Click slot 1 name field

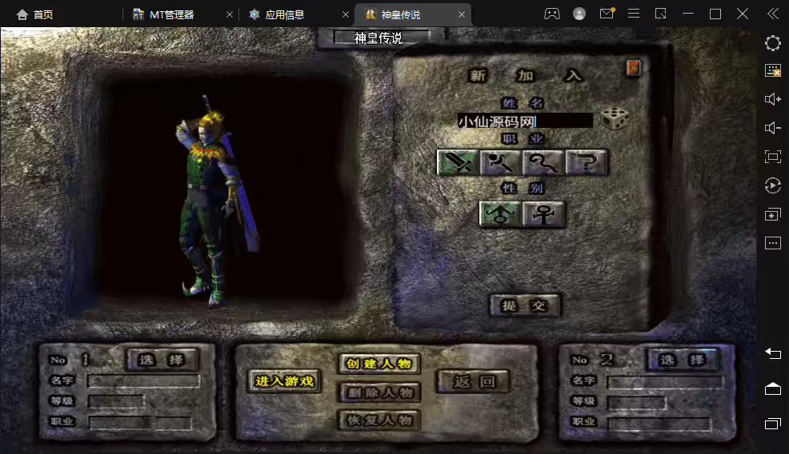(144, 381)
